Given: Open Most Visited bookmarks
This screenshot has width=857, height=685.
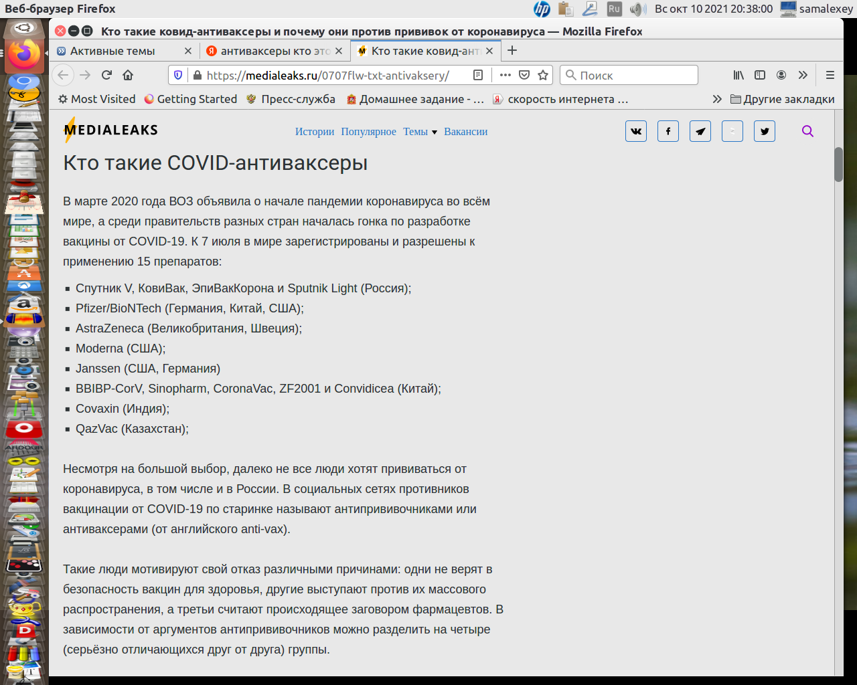Looking at the screenshot, I should click(96, 99).
